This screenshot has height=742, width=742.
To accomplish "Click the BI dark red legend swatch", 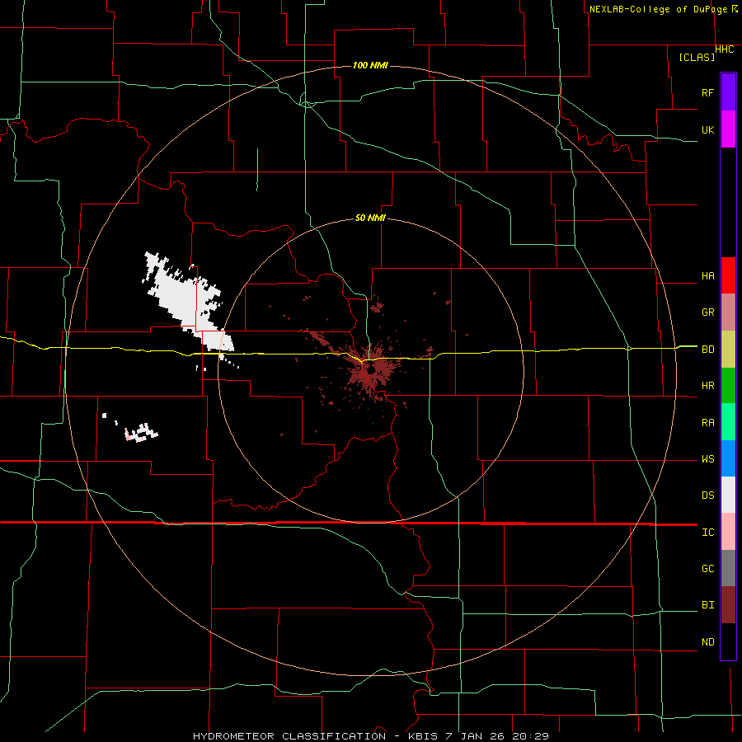I will pyautogui.click(x=728, y=605).
